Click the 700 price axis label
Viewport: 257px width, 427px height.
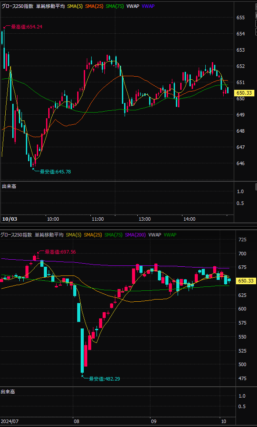pyautogui.click(x=242, y=254)
